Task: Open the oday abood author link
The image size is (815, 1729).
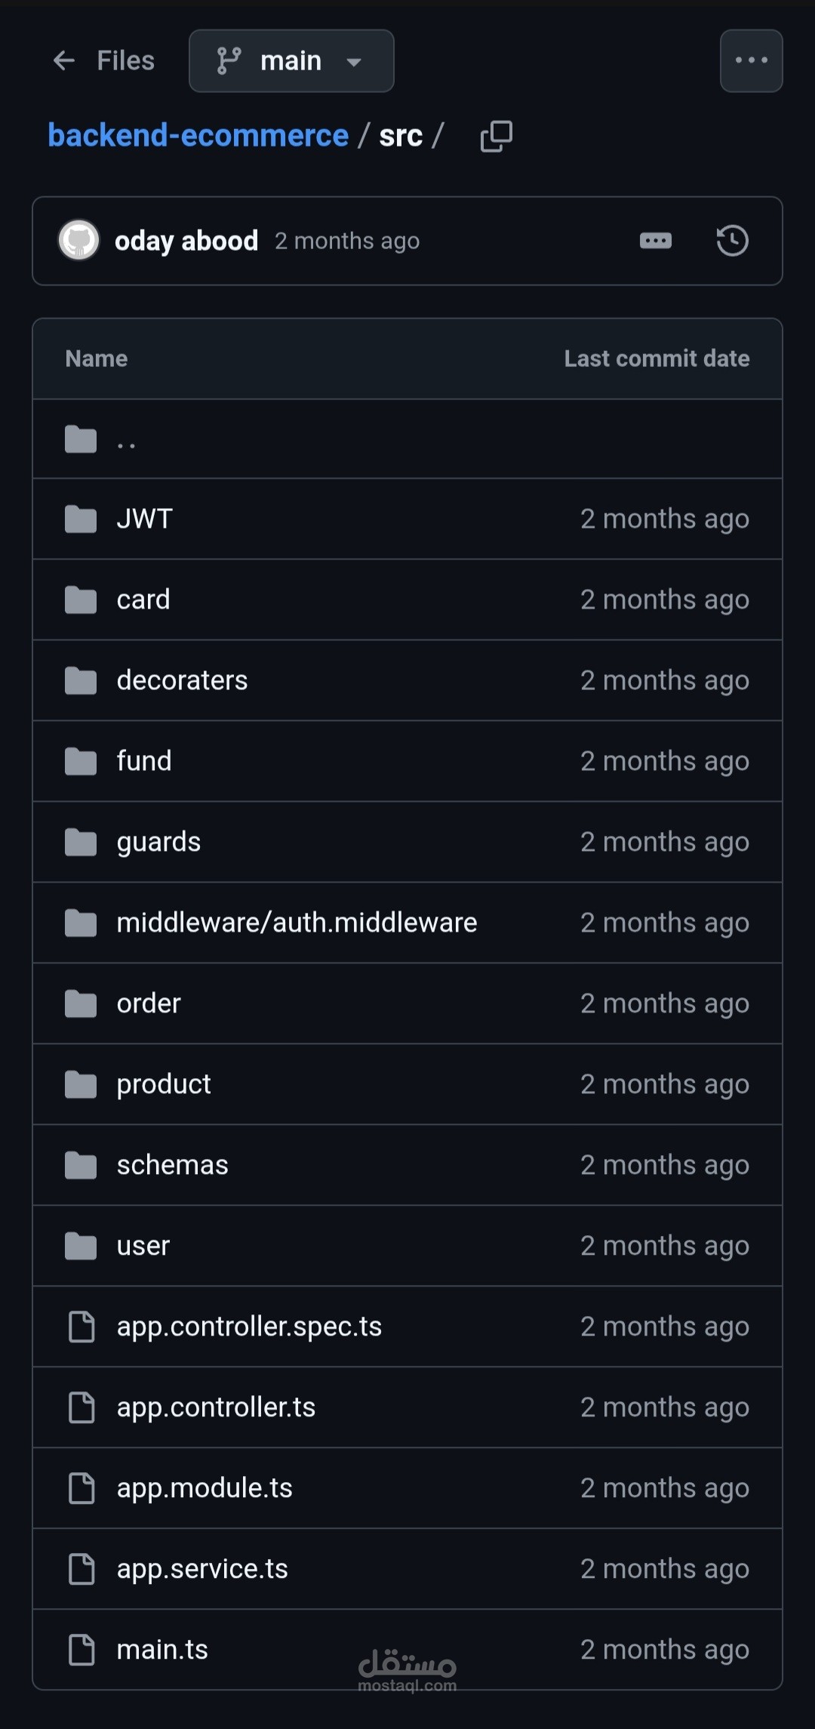Action: click(186, 241)
